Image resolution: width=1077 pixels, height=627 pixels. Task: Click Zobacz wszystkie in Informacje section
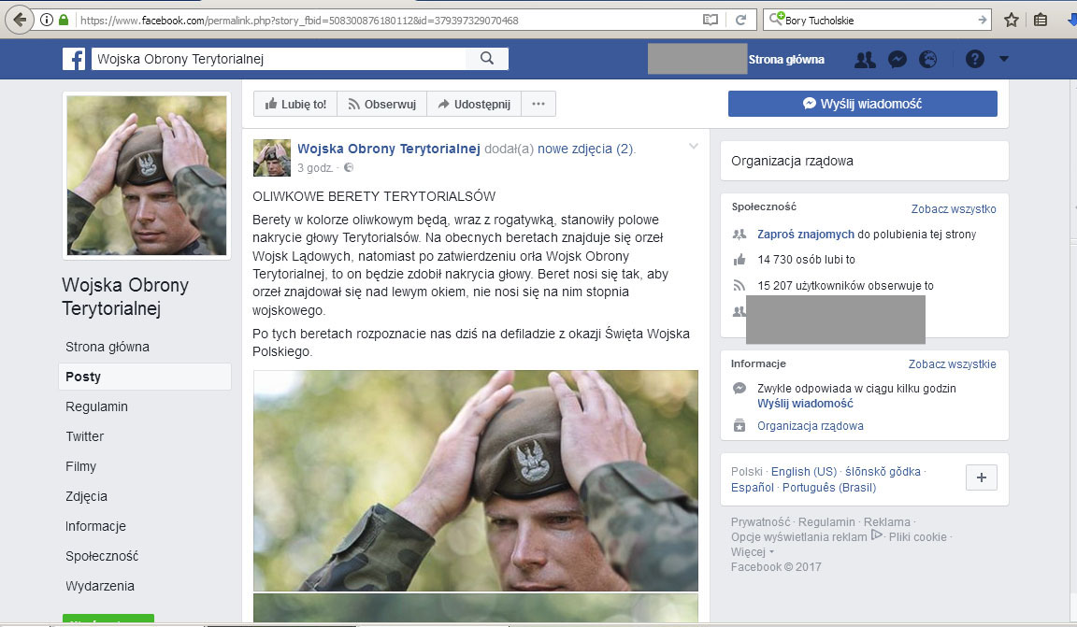coord(952,364)
